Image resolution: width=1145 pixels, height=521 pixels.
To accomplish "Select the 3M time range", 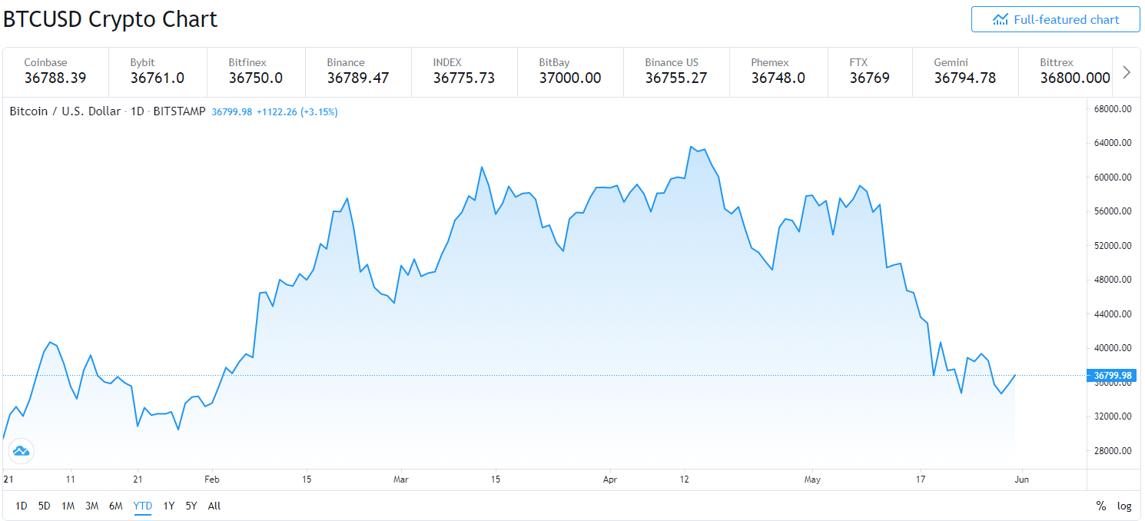I will [x=91, y=506].
